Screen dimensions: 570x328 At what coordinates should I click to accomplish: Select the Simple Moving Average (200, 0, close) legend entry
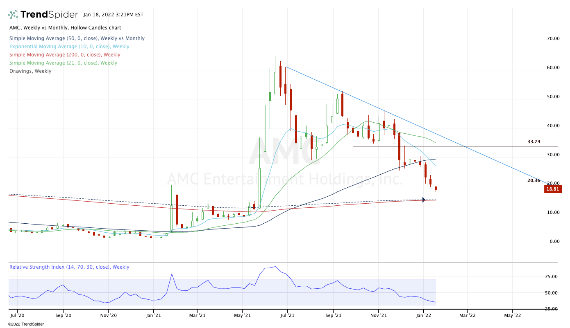[x=65, y=55]
